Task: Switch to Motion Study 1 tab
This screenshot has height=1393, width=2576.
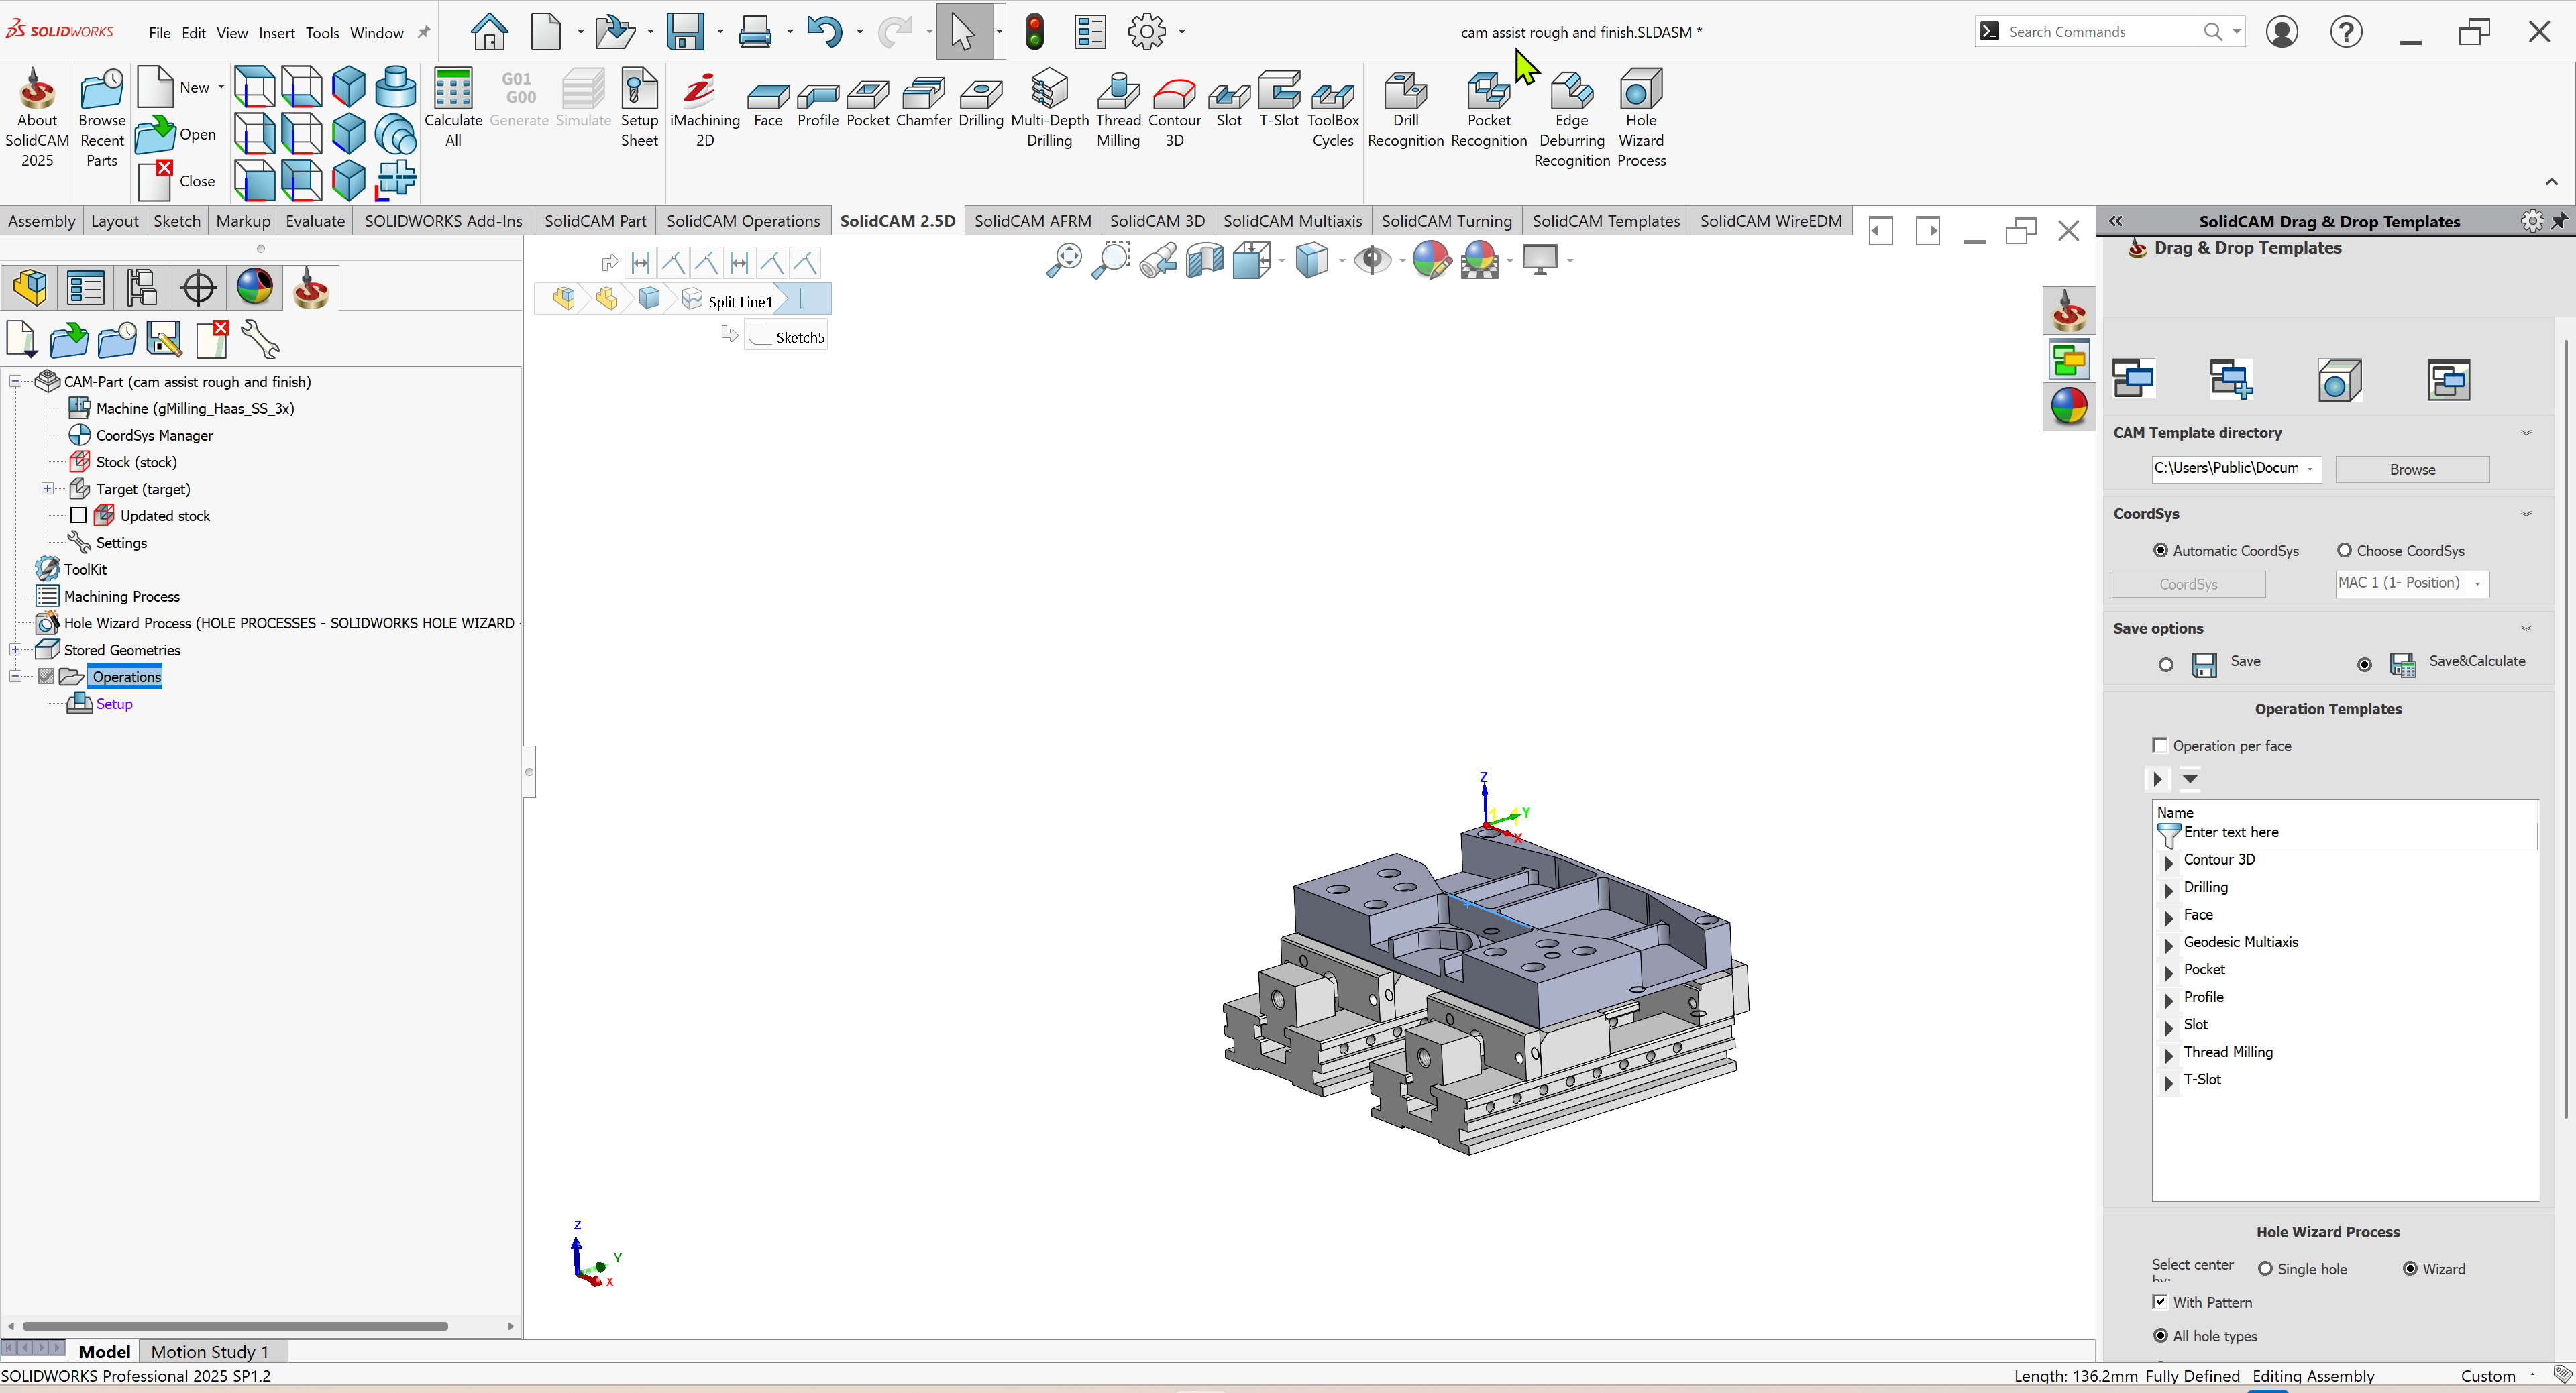Action: click(x=210, y=1351)
